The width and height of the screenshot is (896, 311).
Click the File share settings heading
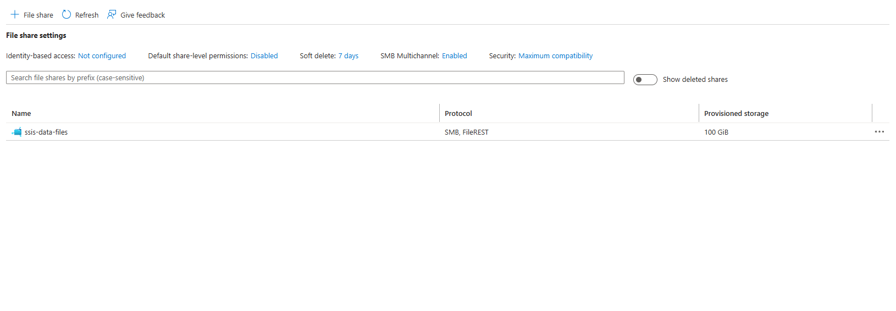click(x=36, y=35)
